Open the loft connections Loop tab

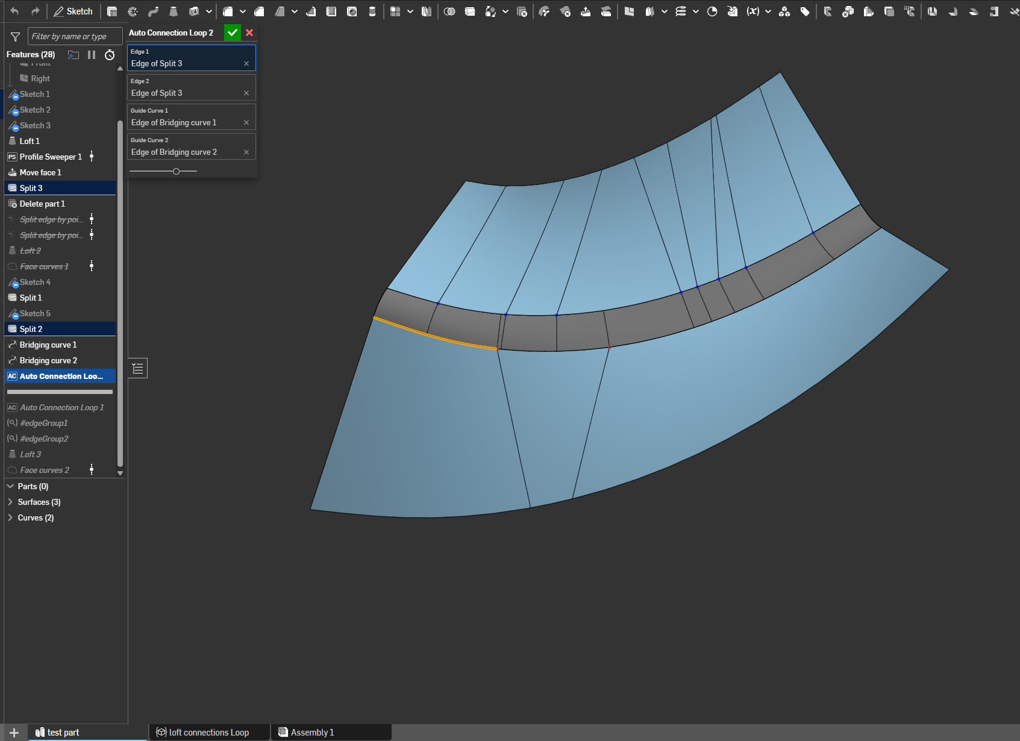pos(208,733)
